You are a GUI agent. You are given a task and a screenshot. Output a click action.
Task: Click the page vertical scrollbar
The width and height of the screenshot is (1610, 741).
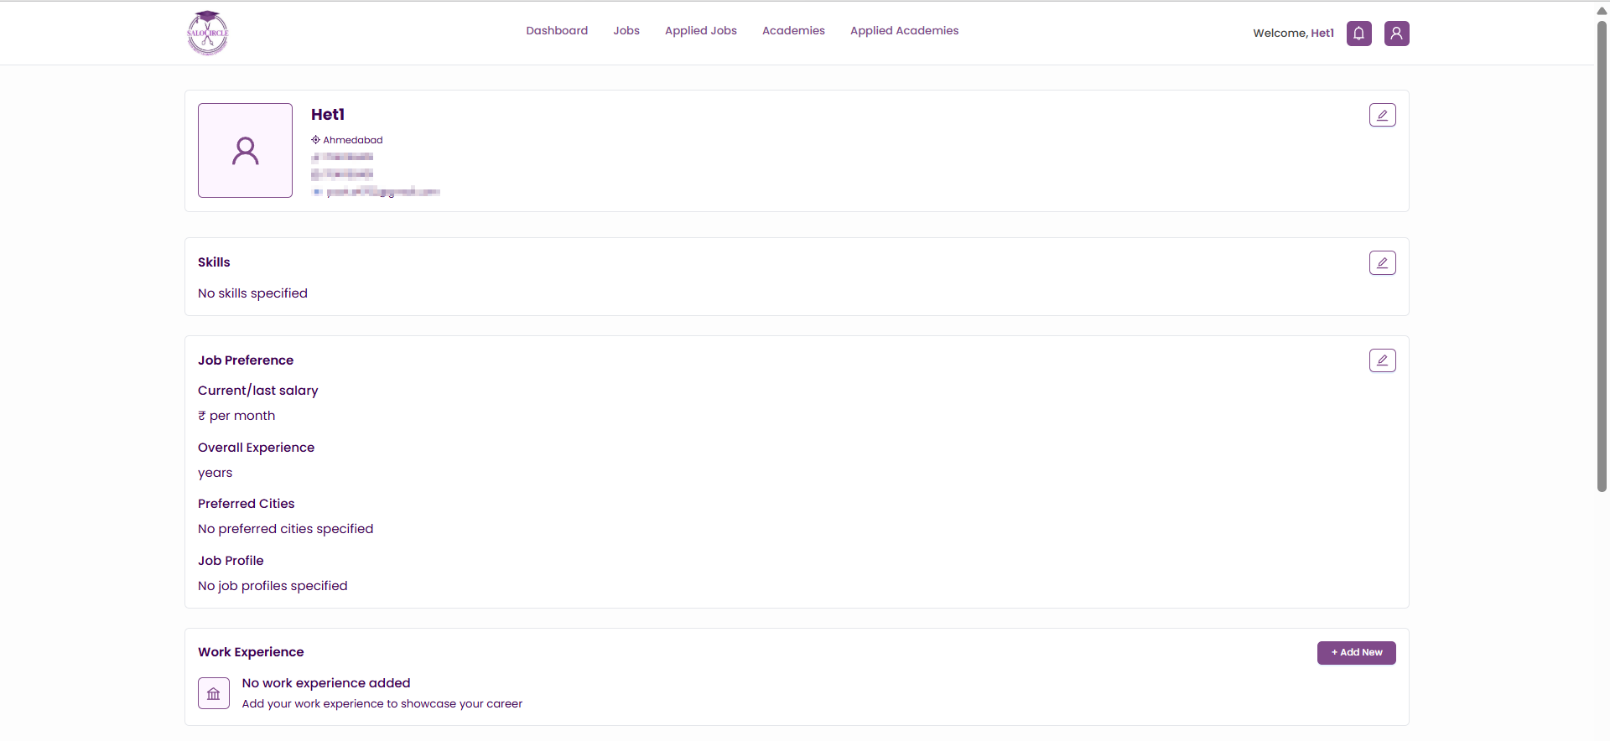(1602, 256)
